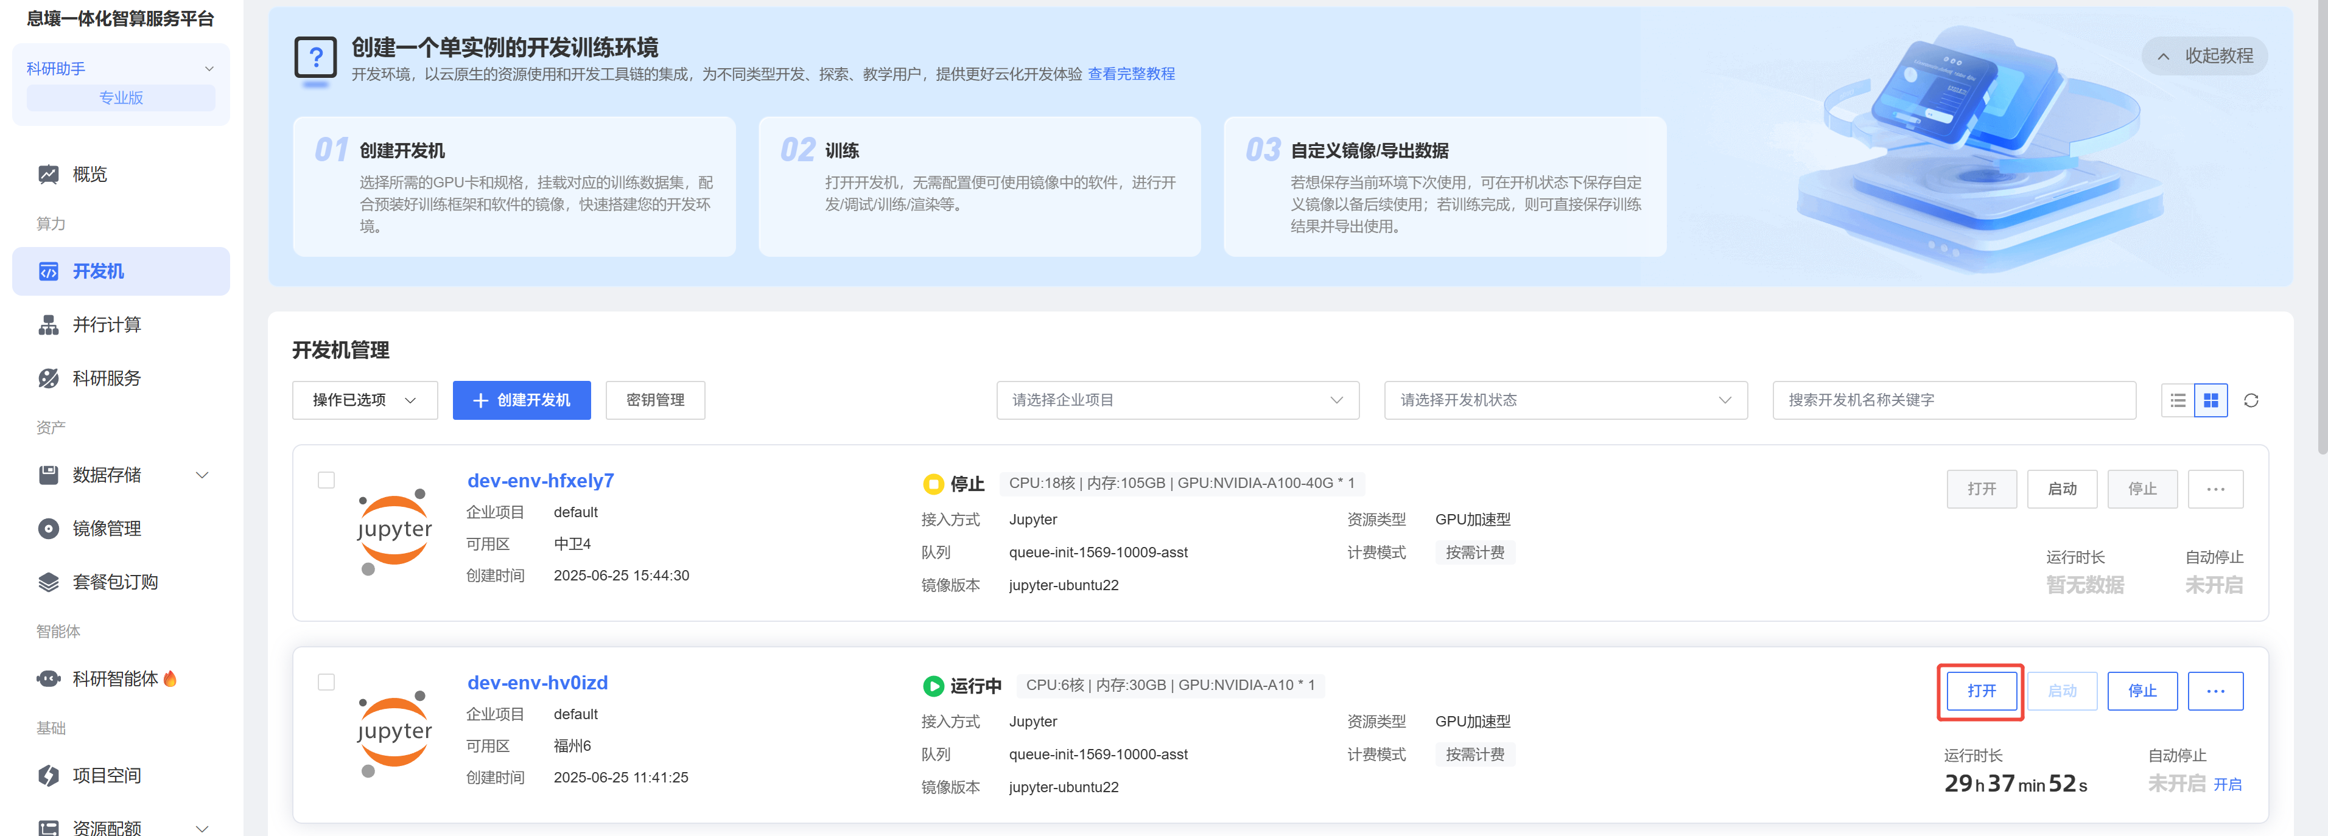Click the 项目空间 sidebar icon
Viewport: 2328px width, 836px height.
48,776
